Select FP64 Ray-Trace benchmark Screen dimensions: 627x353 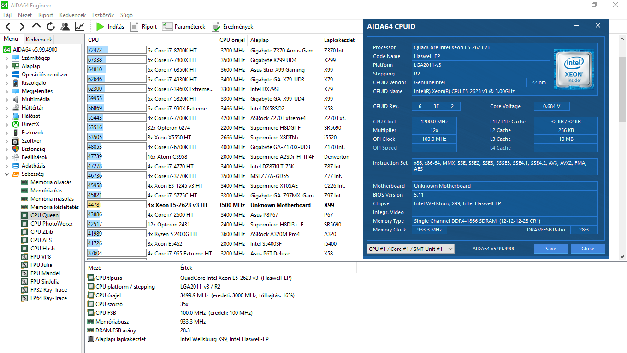pos(48,298)
